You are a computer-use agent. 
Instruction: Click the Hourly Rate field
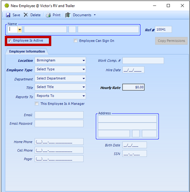tap(133, 87)
